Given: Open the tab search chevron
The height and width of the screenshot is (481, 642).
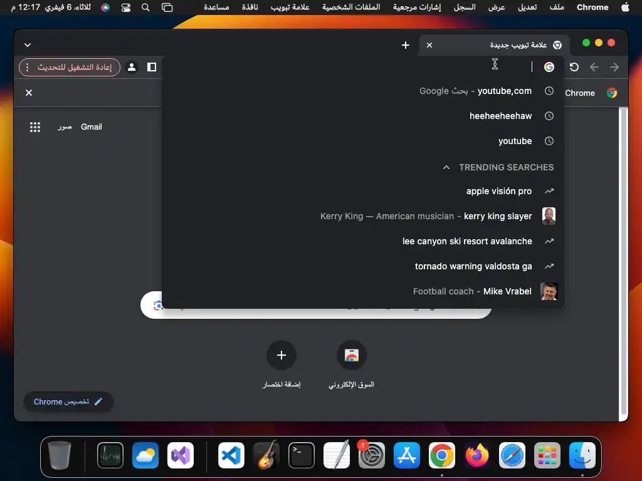Looking at the screenshot, I should tap(28, 45).
